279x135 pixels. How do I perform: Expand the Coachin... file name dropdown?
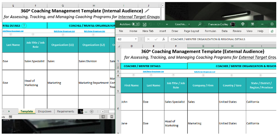pos(189,24)
